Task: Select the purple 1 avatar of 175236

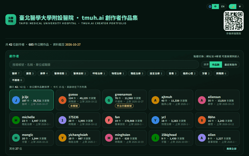Action: pos(62,120)
